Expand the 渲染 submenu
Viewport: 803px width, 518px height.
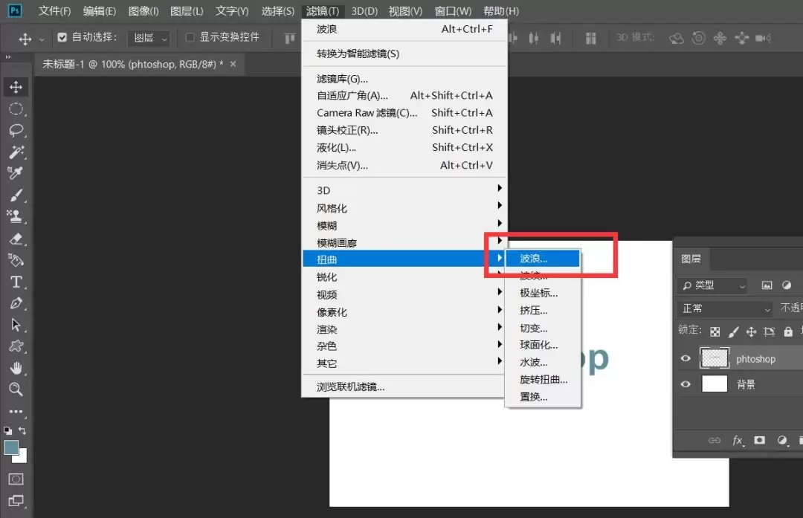tap(404, 329)
